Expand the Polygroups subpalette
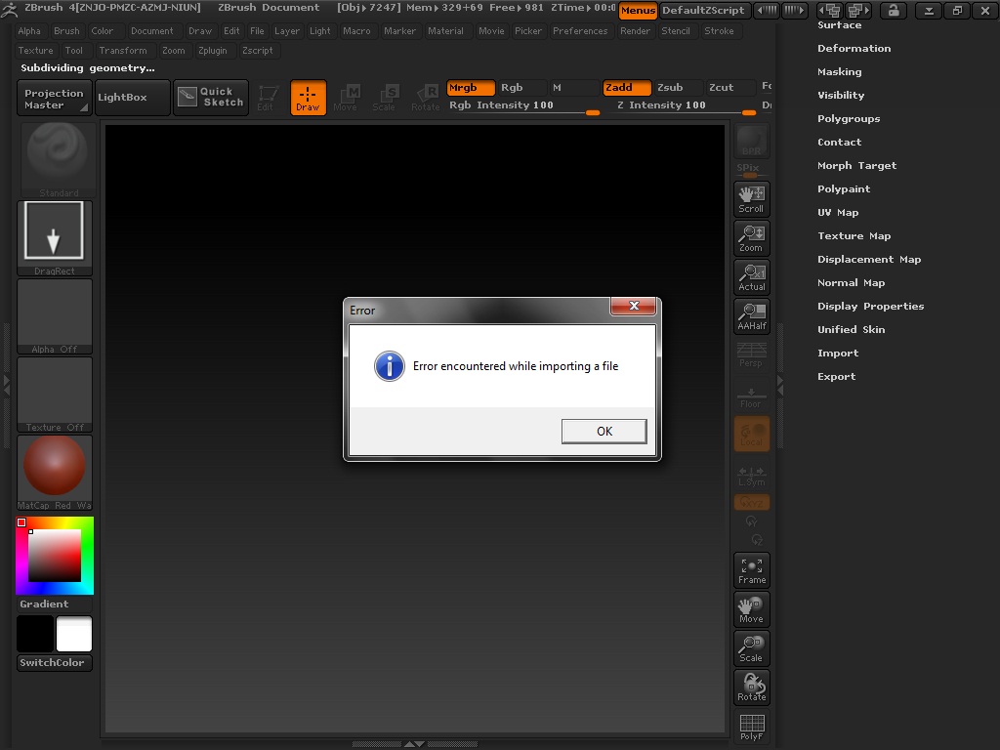The height and width of the screenshot is (750, 1000). tap(849, 118)
